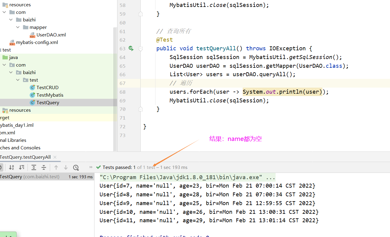Image resolution: width=390 pixels, height=237 pixels.
Task: Show more test toolbar options chevrons
Action: pos(91,167)
